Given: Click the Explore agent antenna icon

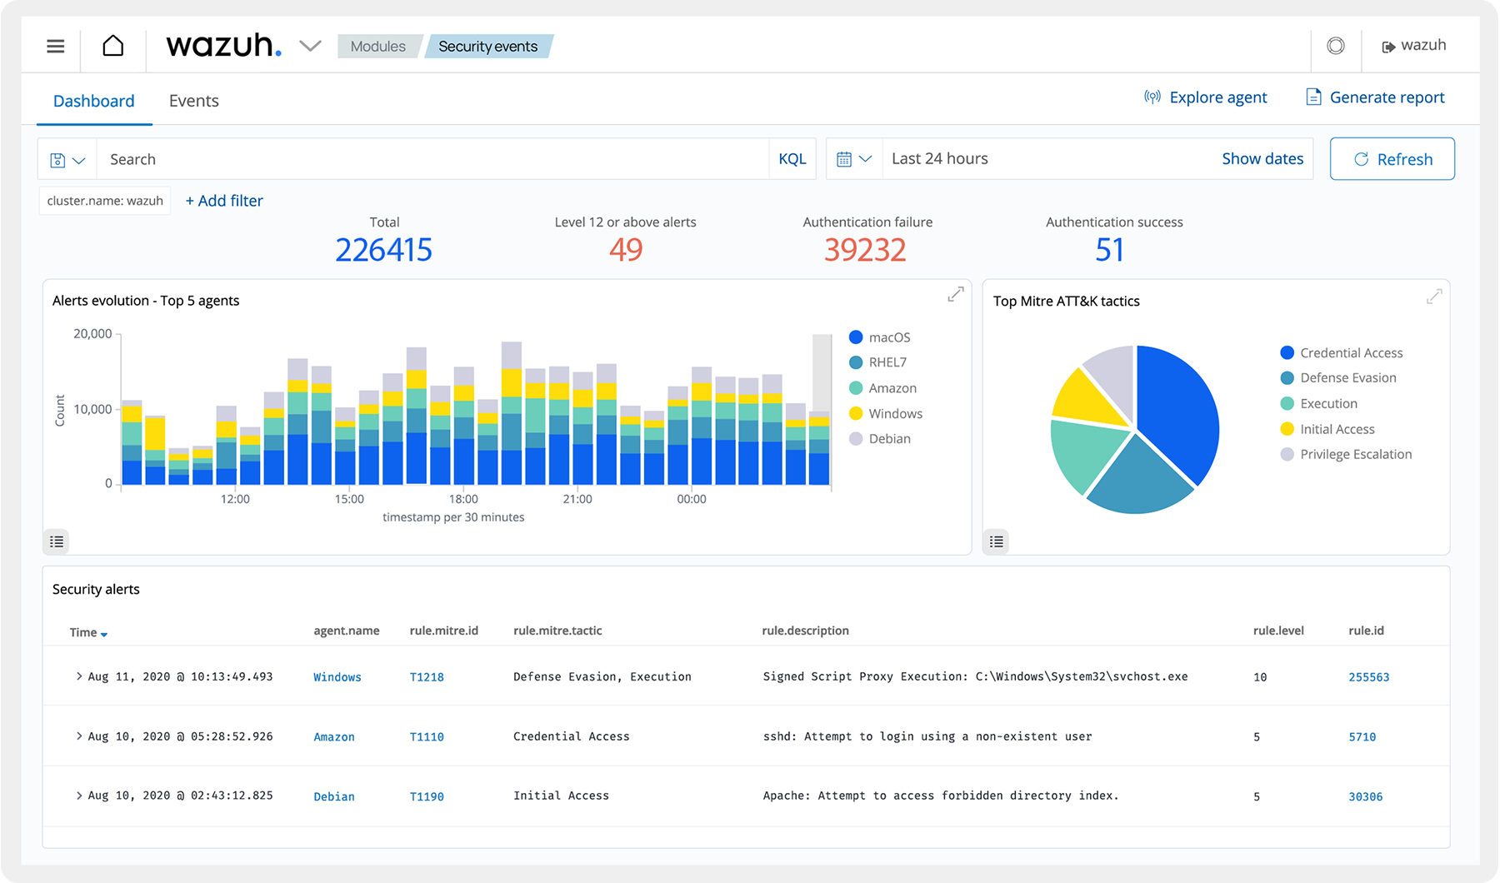Looking at the screenshot, I should (x=1152, y=97).
